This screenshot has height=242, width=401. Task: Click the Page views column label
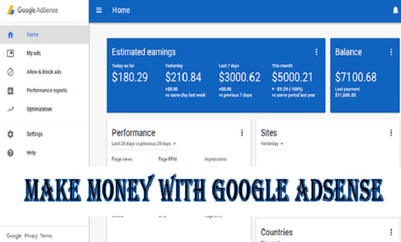[122, 159]
